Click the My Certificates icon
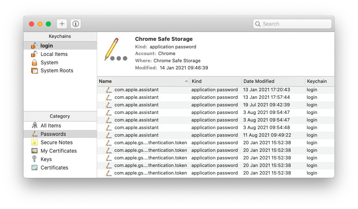 [34, 151]
